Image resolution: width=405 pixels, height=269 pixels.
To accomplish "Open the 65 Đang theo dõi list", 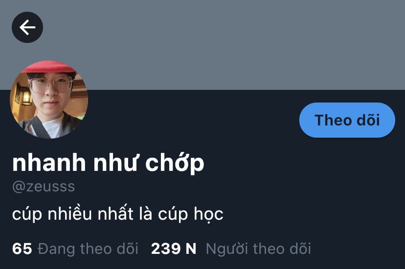I will point(75,248).
